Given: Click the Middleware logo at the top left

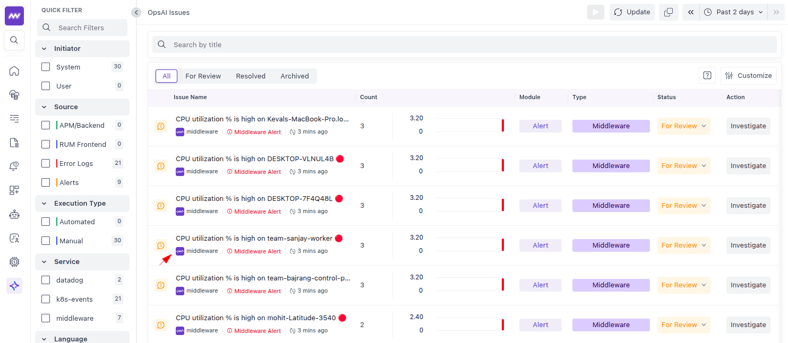Looking at the screenshot, I should [14, 15].
